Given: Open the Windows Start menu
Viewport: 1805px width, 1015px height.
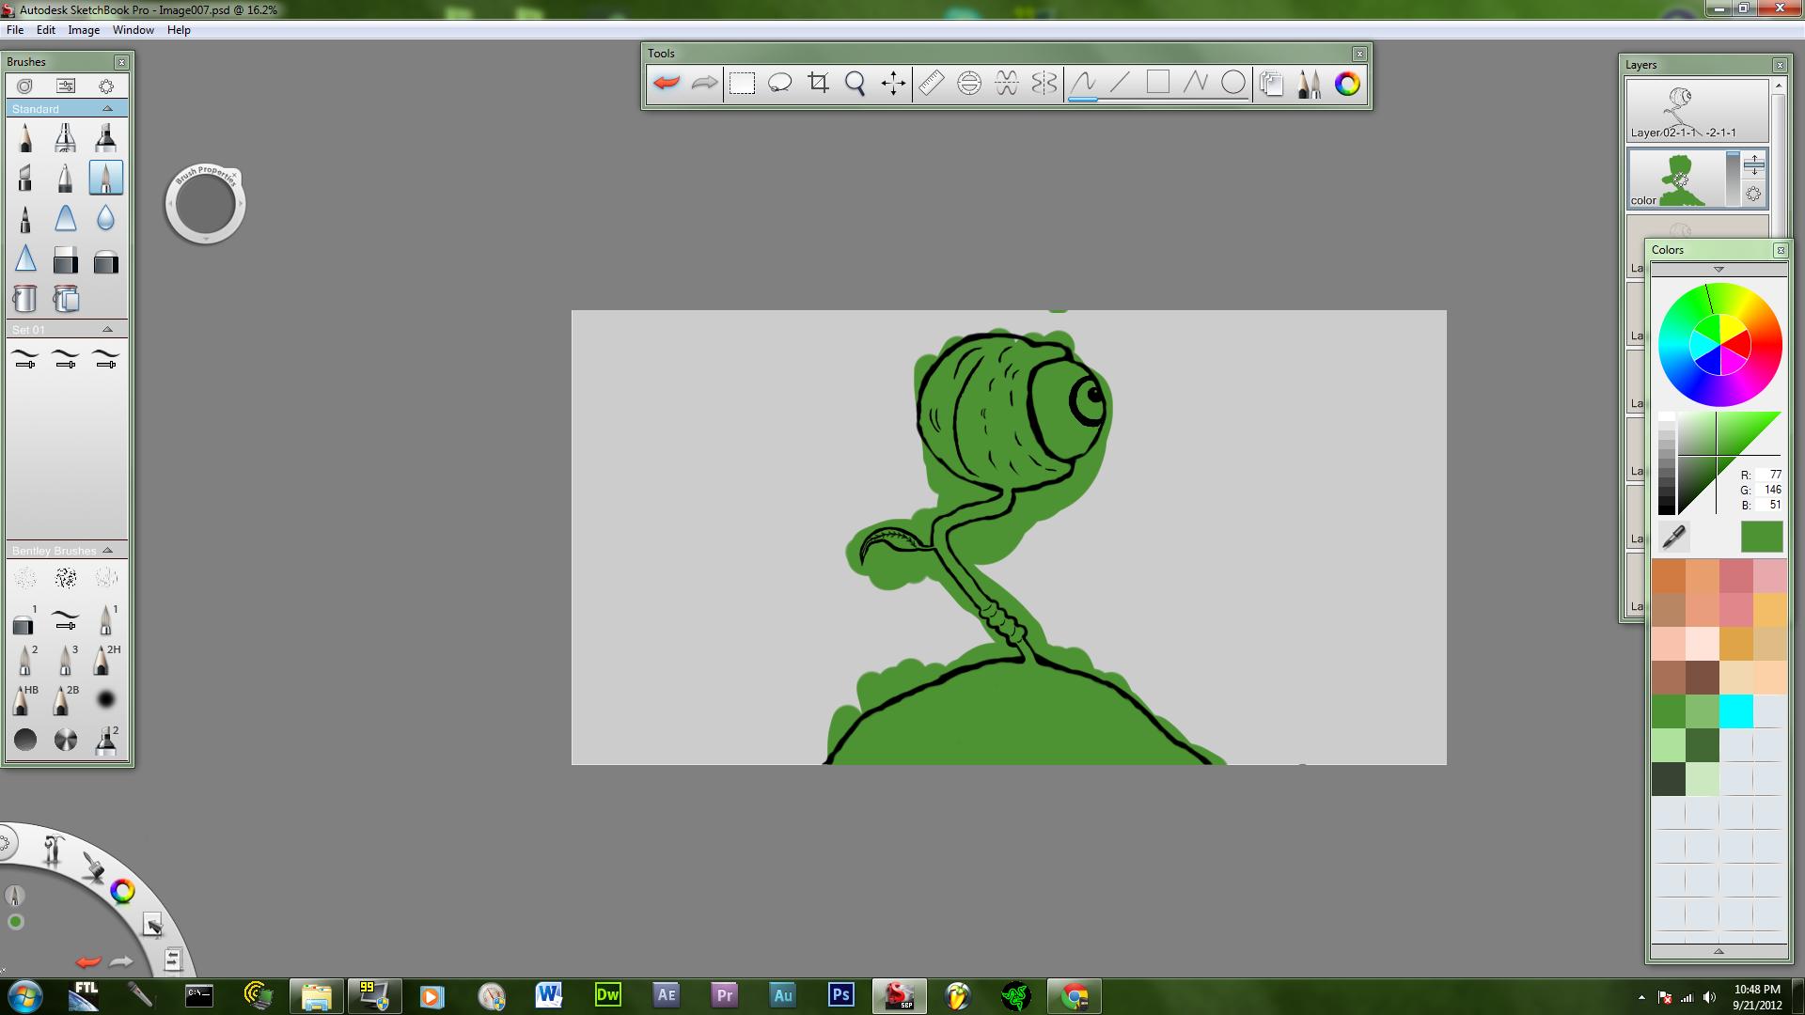Looking at the screenshot, I should 24,996.
